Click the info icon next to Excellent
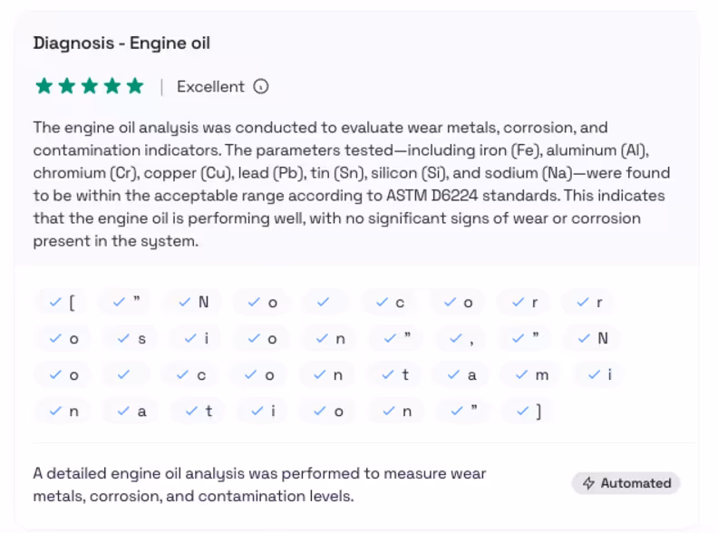Viewport: 718px width, 533px height. pyautogui.click(x=261, y=87)
